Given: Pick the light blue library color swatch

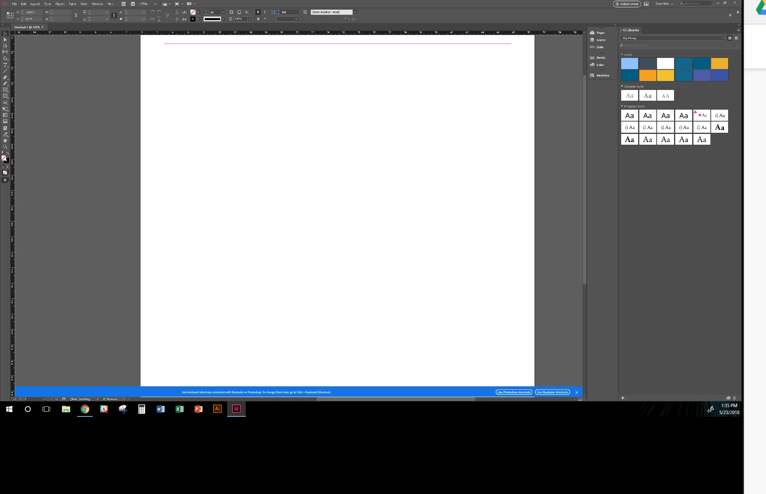Looking at the screenshot, I should (x=629, y=63).
